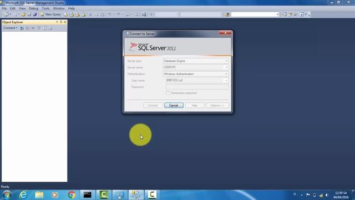355x200 pixels.
Task: Click the Start Debugging play arrow
Action: pyautogui.click(x=151, y=14)
